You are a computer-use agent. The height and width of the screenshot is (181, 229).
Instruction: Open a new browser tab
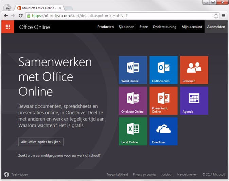pos(69,8)
